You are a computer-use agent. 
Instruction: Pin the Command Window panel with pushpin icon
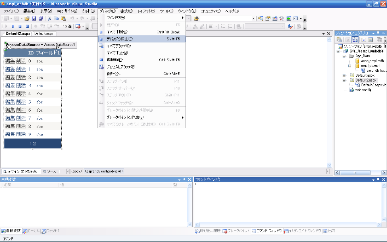378,179
